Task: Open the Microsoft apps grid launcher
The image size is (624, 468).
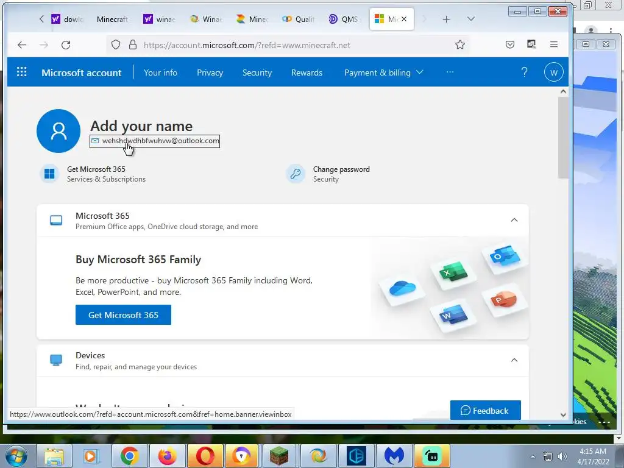Action: pos(21,72)
